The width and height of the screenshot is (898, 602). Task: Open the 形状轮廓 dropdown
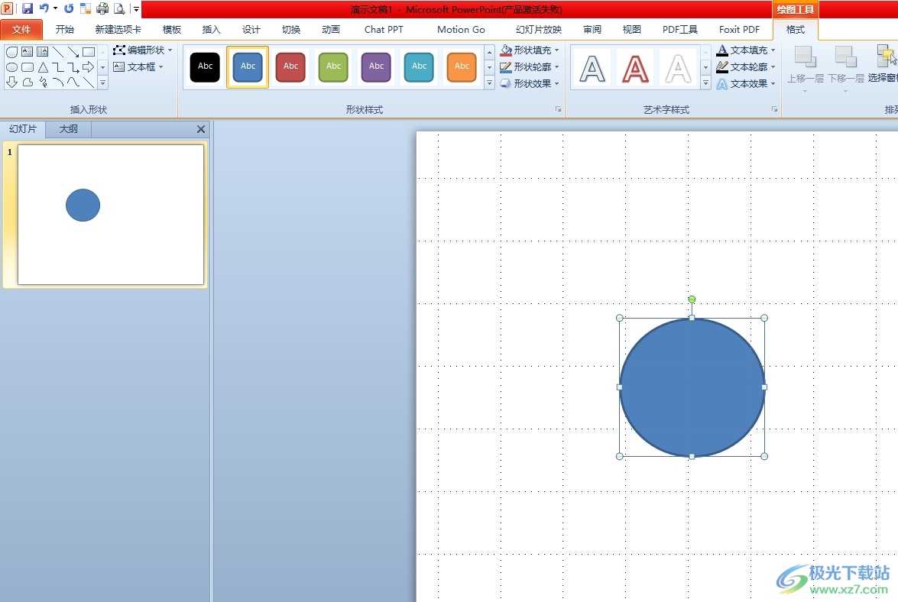(x=529, y=67)
